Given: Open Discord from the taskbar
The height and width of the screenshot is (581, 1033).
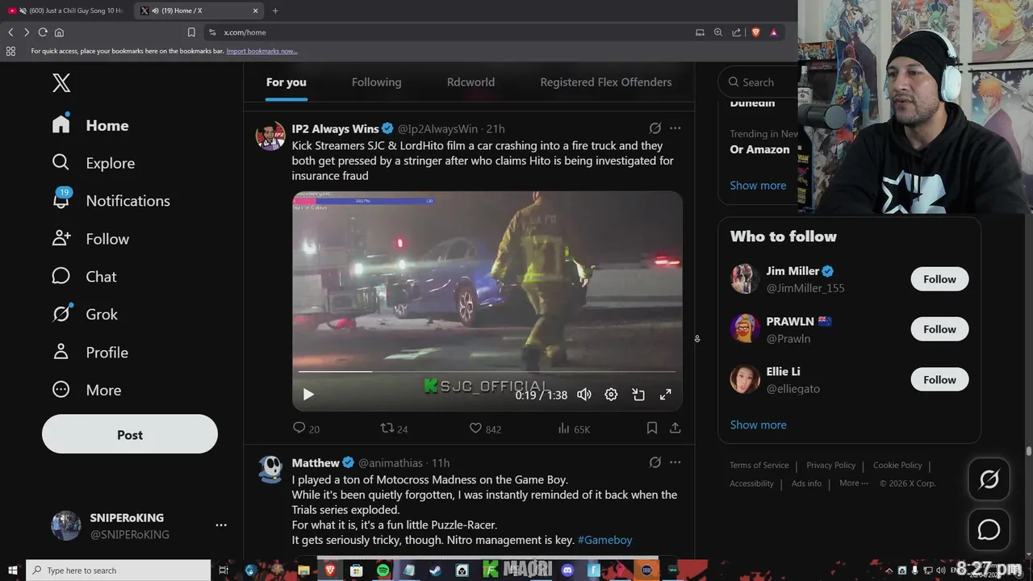Looking at the screenshot, I should click(x=567, y=571).
